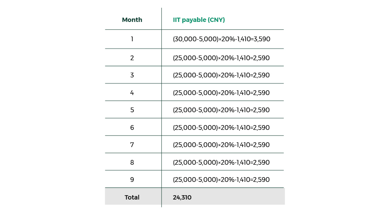Select the month 4 number cell
This screenshot has height=215, width=388.
(x=132, y=92)
